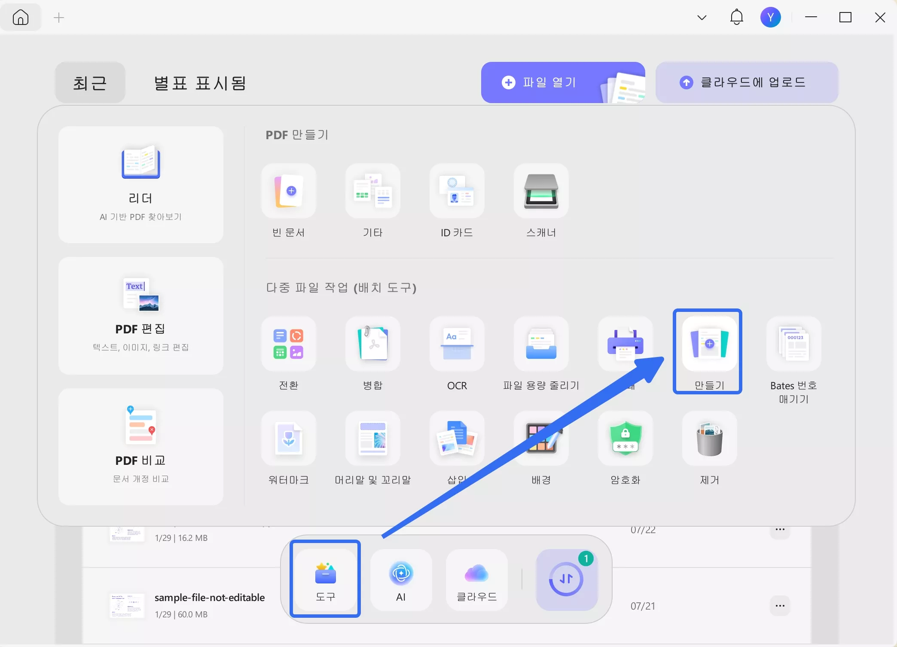
Task: Open the 도구 tools panel button
Action: [325, 580]
